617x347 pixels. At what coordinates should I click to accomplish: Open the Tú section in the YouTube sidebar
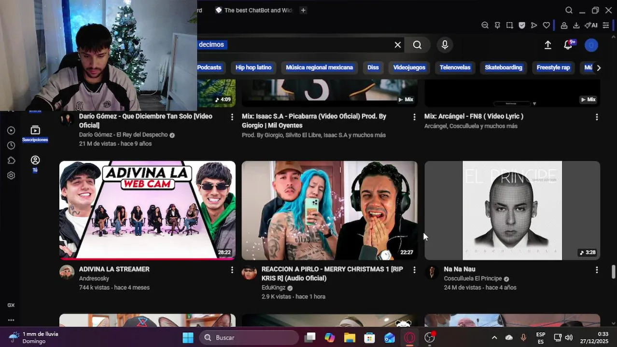point(35,163)
